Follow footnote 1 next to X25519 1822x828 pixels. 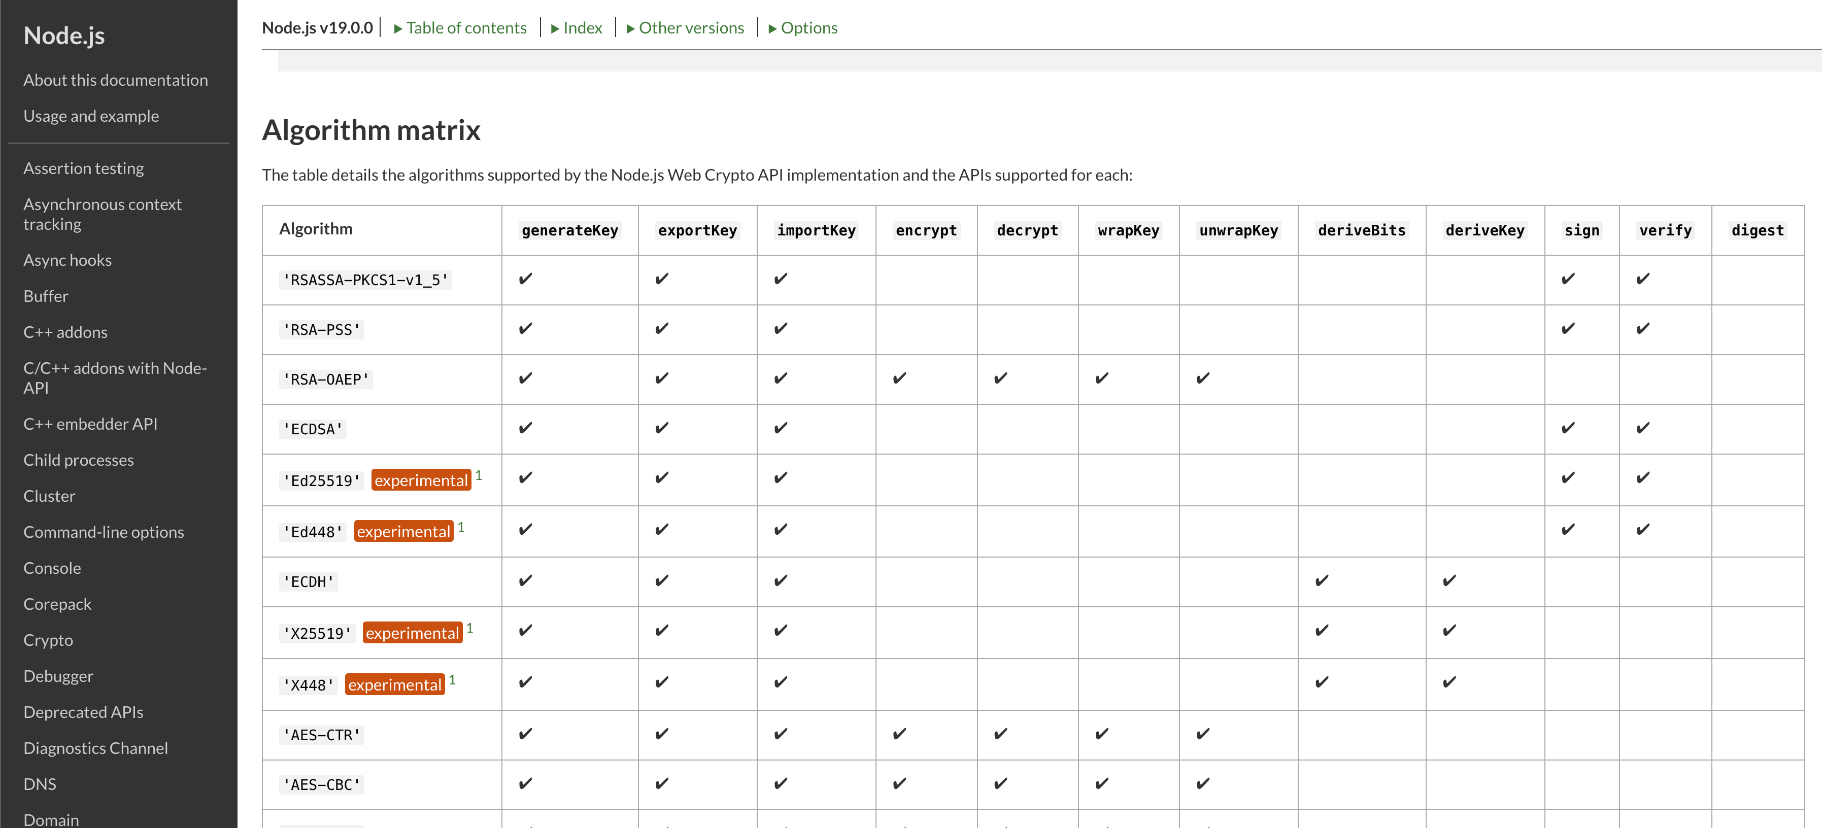click(x=469, y=628)
